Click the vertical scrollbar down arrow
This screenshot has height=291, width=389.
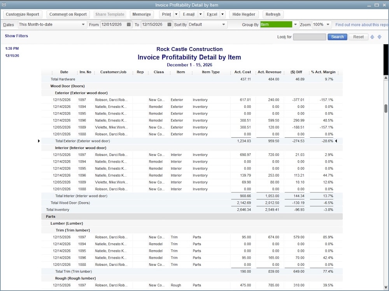coord(385,287)
